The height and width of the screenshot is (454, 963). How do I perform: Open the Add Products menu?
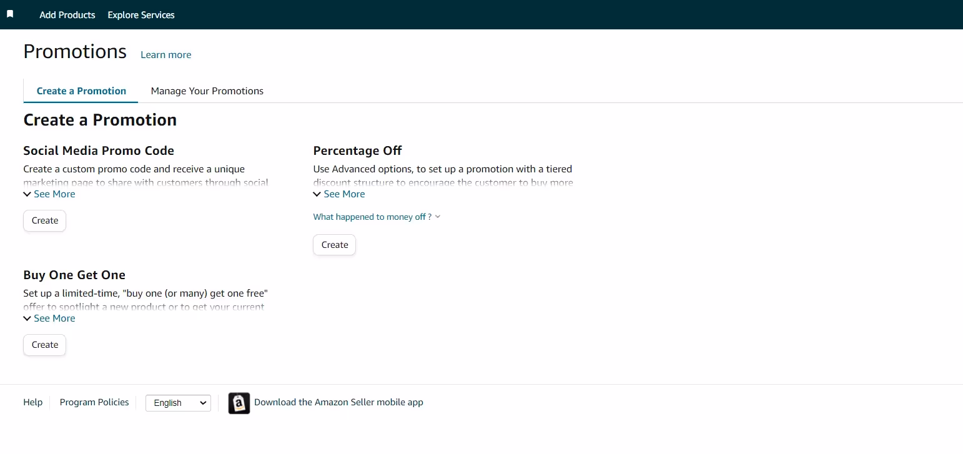click(x=67, y=14)
